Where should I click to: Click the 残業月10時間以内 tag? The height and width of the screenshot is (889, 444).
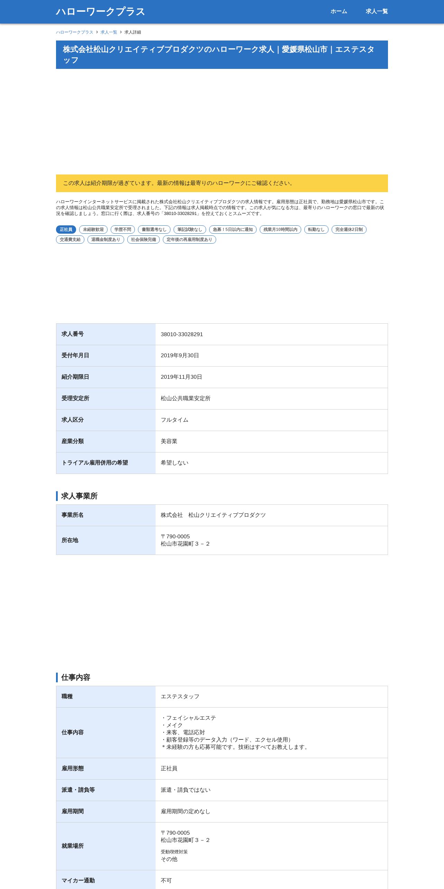(x=280, y=230)
